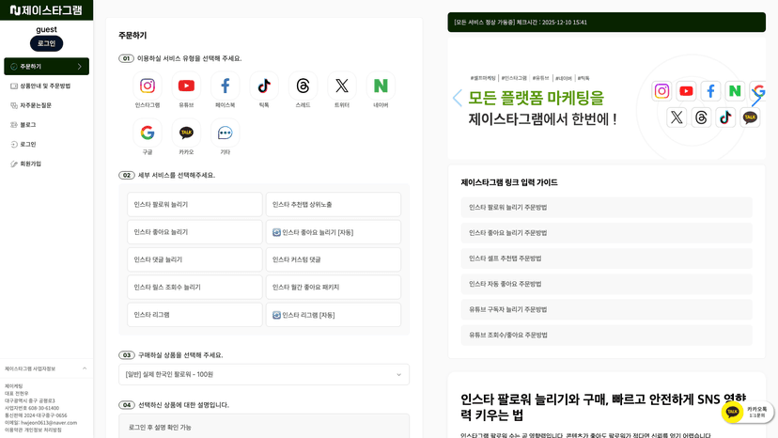Click the banner KakaoTalk icon

[x=750, y=117]
